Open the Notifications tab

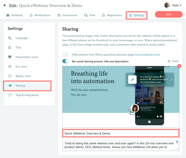pos(40,15)
